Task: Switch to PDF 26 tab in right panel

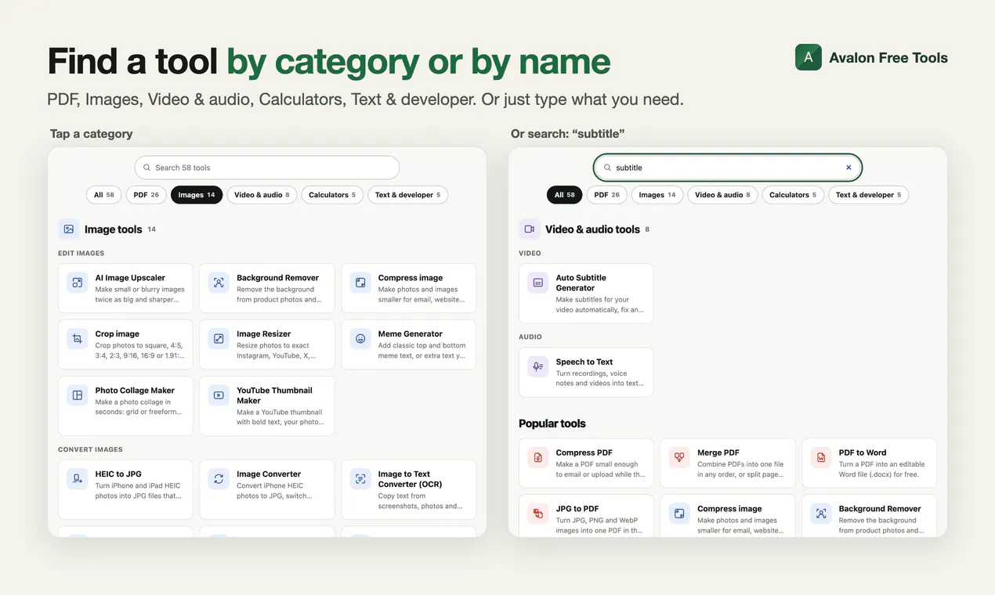Action: click(607, 195)
